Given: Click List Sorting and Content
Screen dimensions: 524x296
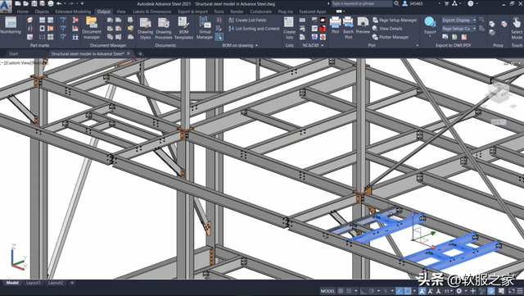Looking at the screenshot, I should (254, 29).
